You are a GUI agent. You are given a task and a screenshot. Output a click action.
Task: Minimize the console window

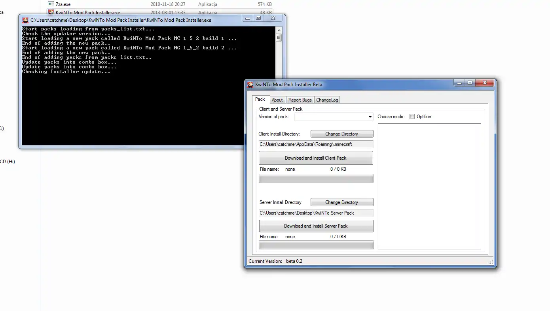point(248,18)
